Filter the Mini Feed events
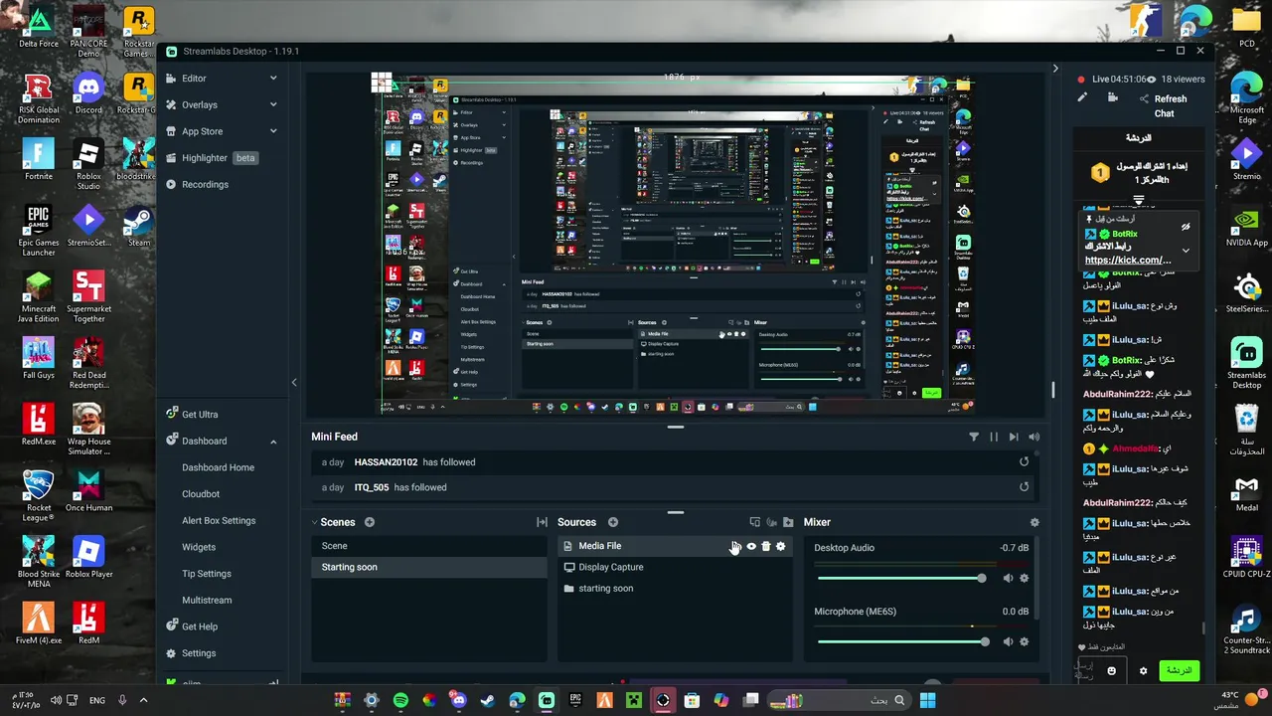 pyautogui.click(x=974, y=437)
